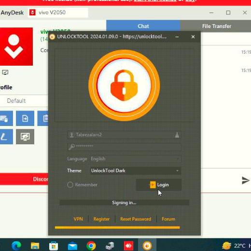Open the Language dropdown set to English
Screen dimensions: 251x251
click(x=135, y=159)
